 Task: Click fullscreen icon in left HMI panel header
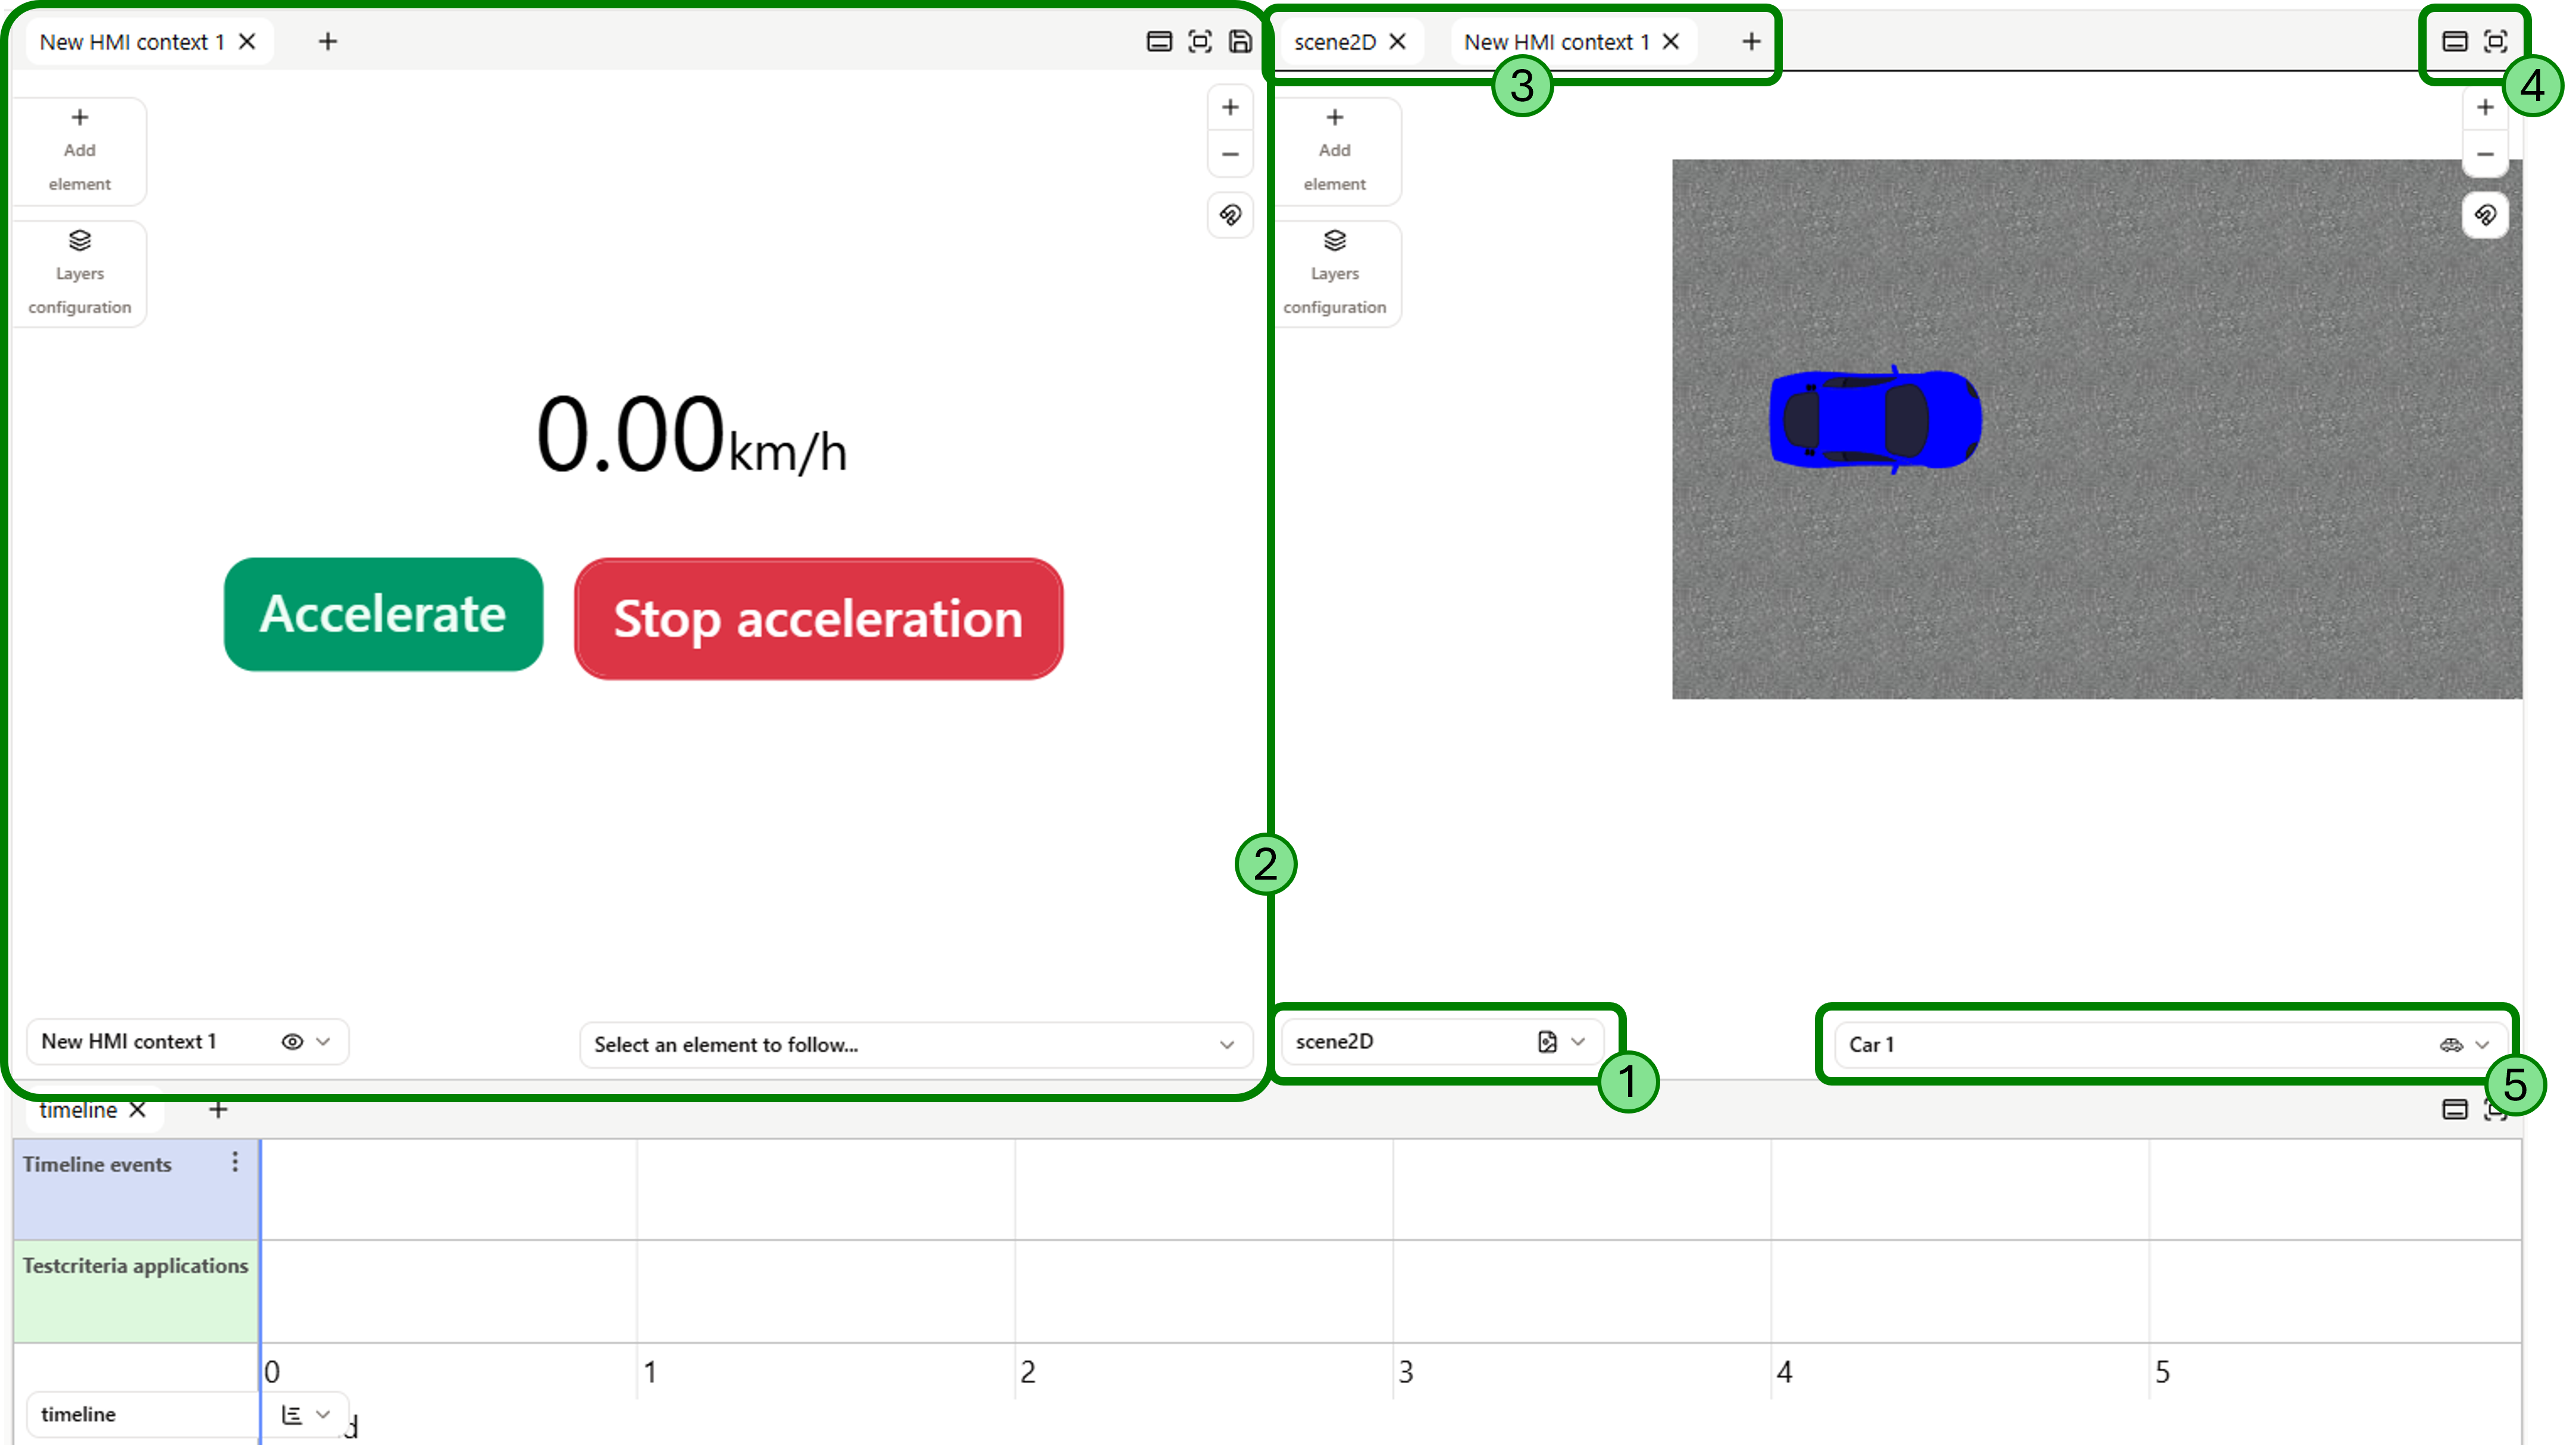tap(1199, 41)
